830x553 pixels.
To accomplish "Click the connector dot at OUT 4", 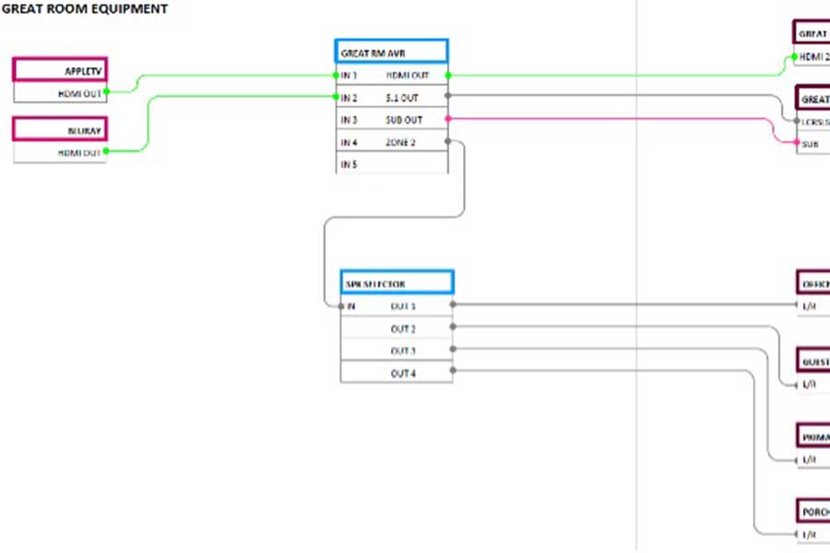I will point(453,371).
